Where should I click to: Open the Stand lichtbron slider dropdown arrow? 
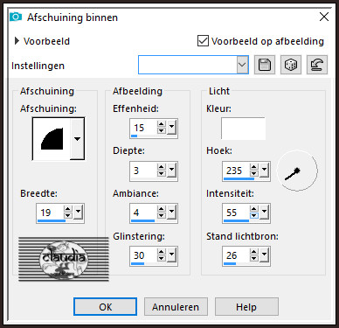click(x=264, y=255)
